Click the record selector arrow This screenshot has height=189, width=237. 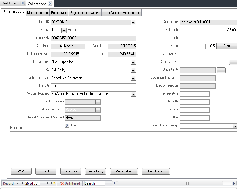point(4,11)
